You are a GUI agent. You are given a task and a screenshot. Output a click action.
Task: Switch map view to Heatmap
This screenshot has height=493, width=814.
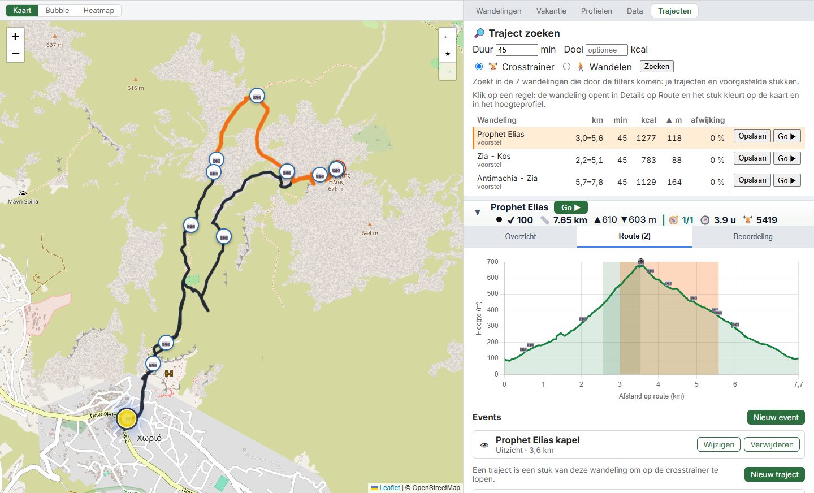99,10
